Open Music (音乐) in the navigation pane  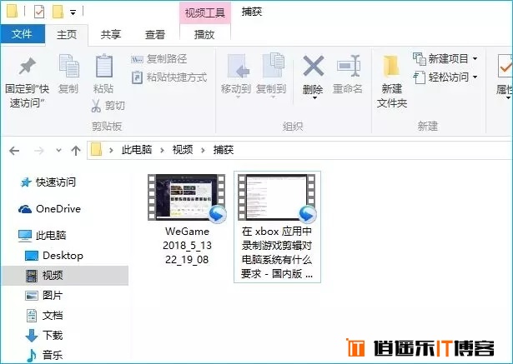point(44,355)
